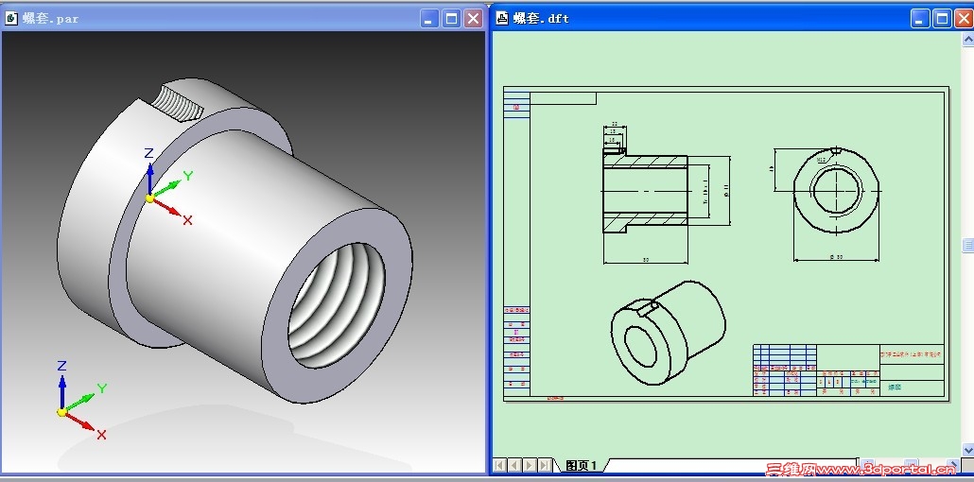Go to the previous sheet arrow
This screenshot has height=482, width=974.
pyautogui.click(x=514, y=465)
